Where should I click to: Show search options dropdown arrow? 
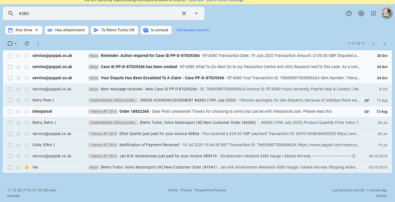[197, 13]
